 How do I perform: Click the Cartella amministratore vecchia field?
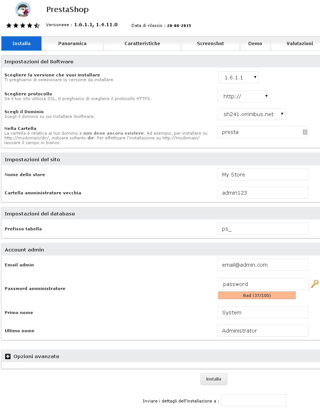point(262,193)
